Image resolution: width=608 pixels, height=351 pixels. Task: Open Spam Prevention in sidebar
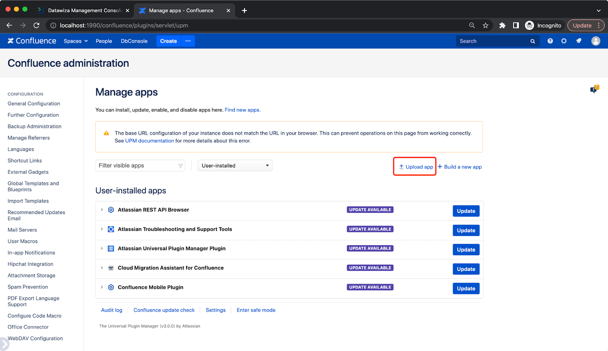pyautogui.click(x=28, y=287)
